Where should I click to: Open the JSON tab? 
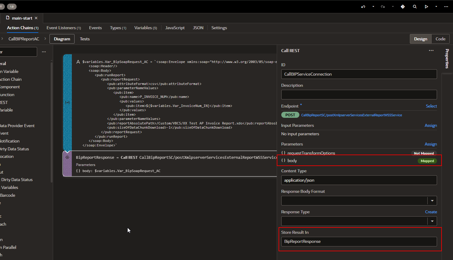pyautogui.click(x=198, y=28)
